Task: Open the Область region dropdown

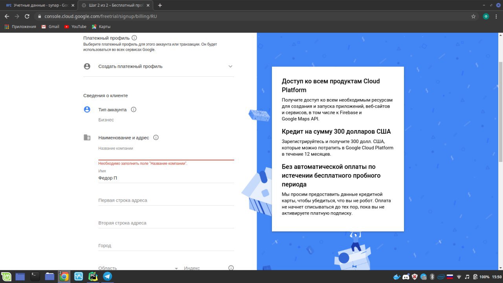Action: pos(139,268)
